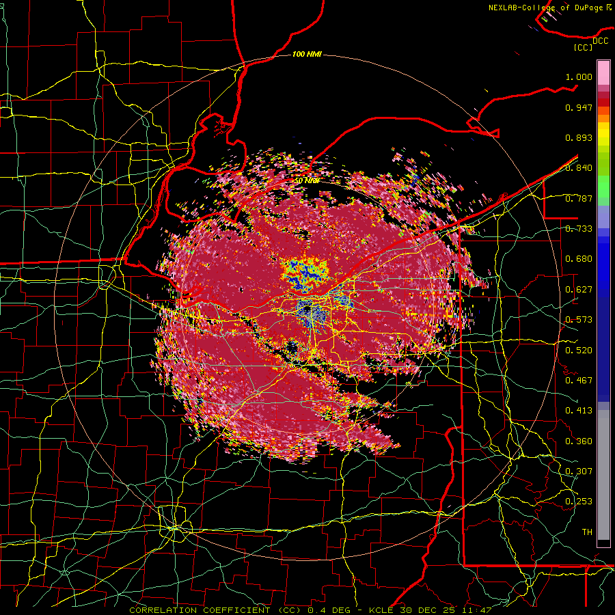Image resolution: width=615 pixels, height=615 pixels.
Task: Select the 0.840 legend value
Action: [x=579, y=168]
